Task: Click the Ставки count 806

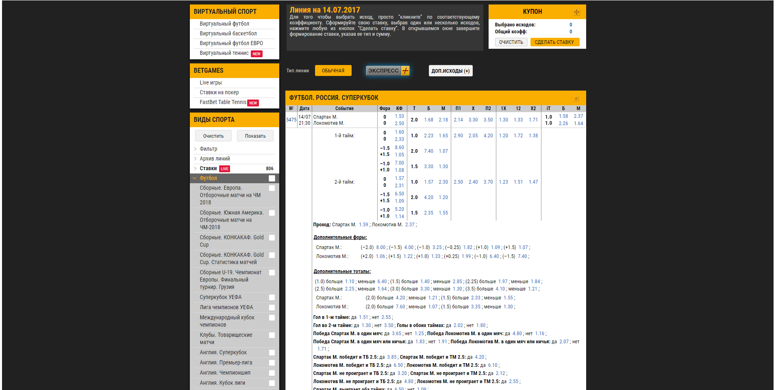Action: pos(270,169)
